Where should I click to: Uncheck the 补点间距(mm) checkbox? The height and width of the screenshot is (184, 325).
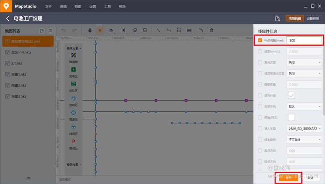pyautogui.click(x=260, y=40)
